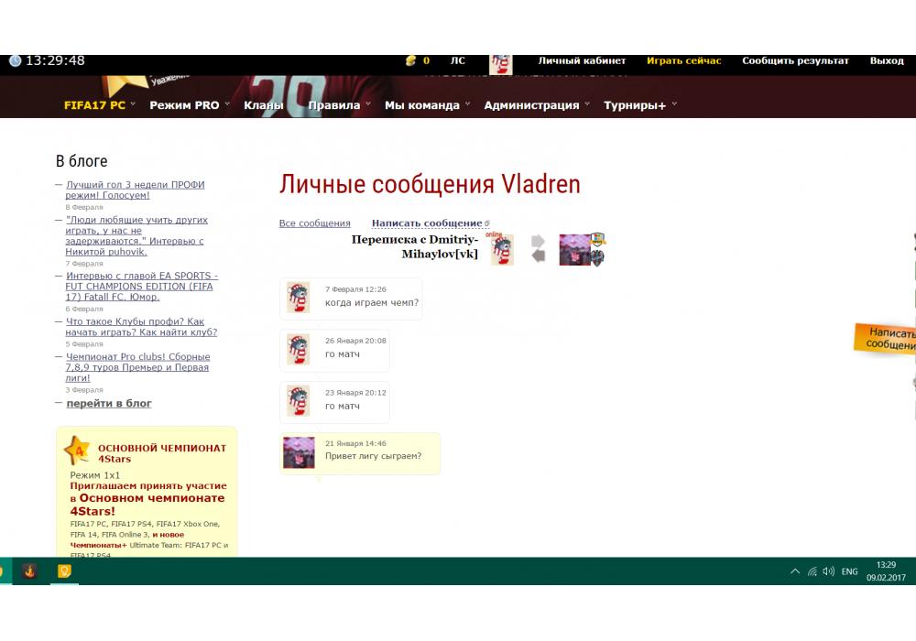This screenshot has width=916, height=641.
Task: Click the 4Stars star logo in yellow box
Action: pos(77,450)
